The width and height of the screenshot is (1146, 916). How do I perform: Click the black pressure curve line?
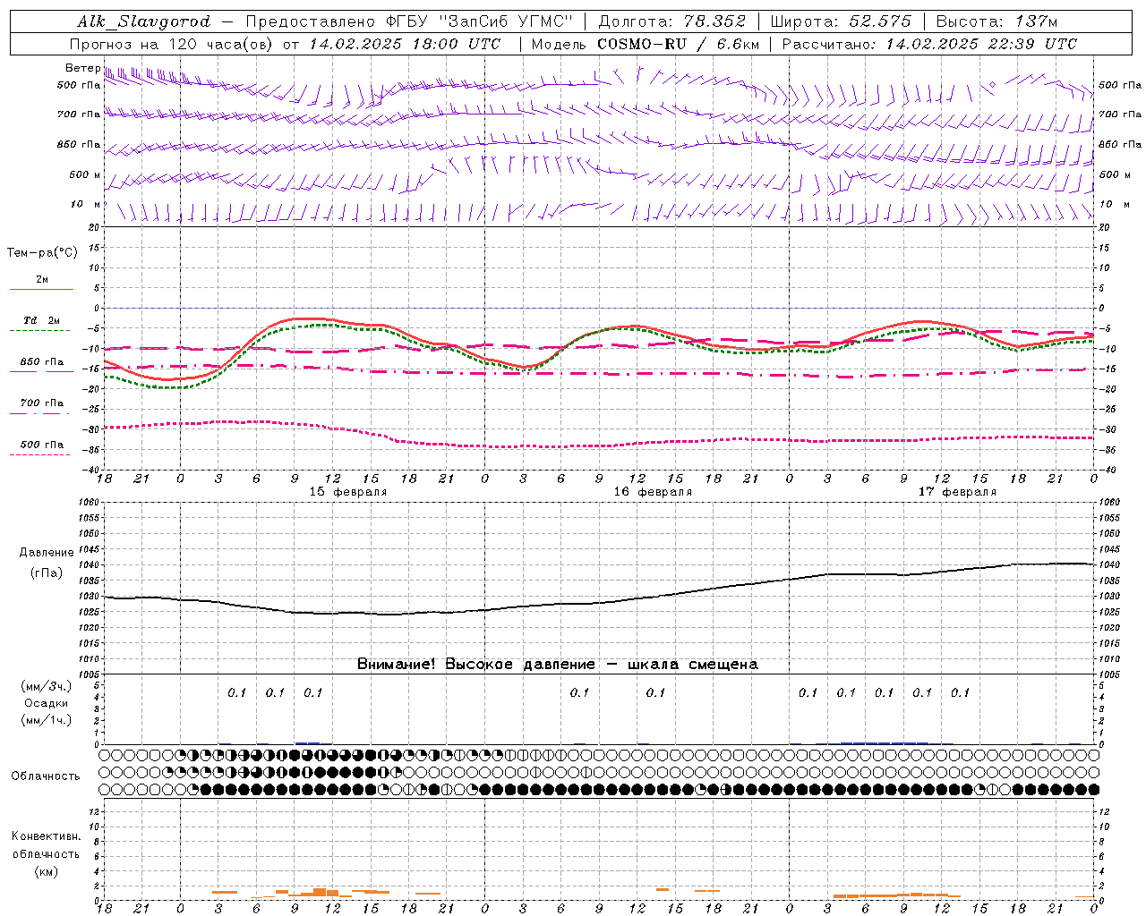pyautogui.click(x=599, y=604)
